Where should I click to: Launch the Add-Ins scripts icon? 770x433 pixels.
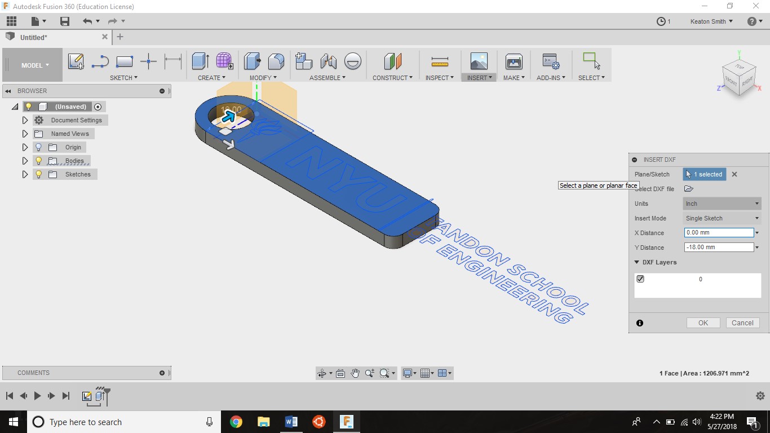point(551,61)
